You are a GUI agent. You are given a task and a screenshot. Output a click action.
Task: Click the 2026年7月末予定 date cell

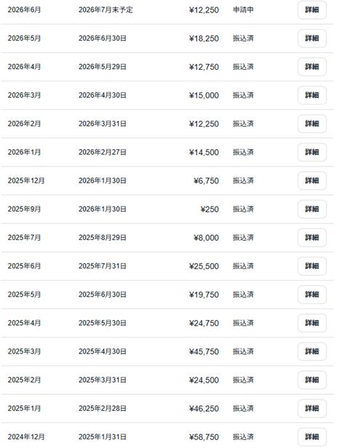point(105,10)
